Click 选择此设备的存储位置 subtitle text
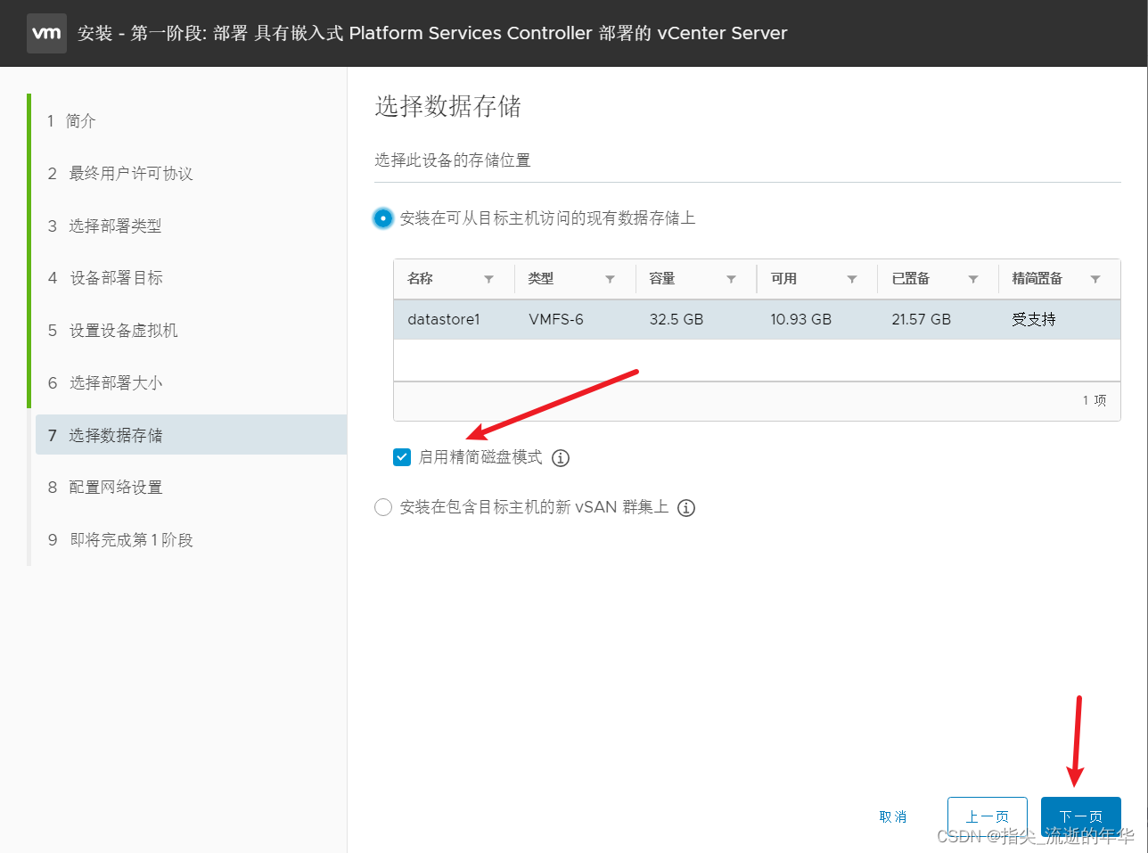Image resolution: width=1148 pixels, height=853 pixels. pyautogui.click(x=453, y=160)
